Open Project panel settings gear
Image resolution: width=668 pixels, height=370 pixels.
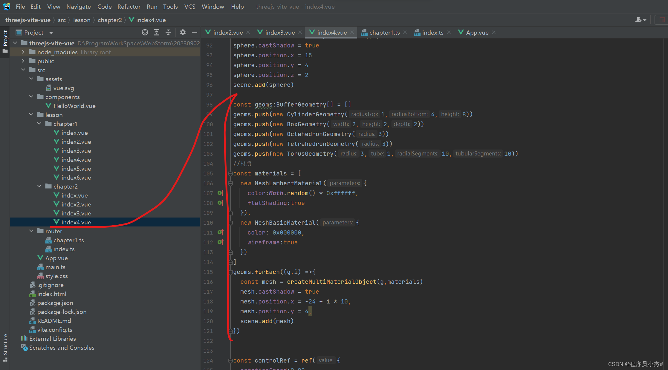tap(183, 32)
